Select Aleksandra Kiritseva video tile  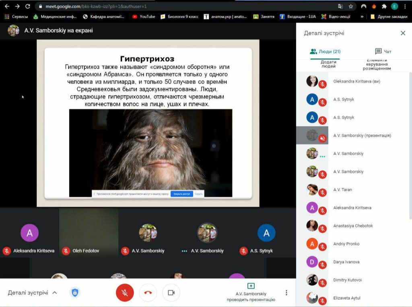29,233
